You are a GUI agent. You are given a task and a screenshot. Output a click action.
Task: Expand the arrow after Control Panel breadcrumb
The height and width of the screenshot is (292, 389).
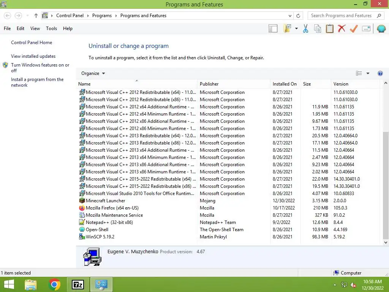[88, 16]
